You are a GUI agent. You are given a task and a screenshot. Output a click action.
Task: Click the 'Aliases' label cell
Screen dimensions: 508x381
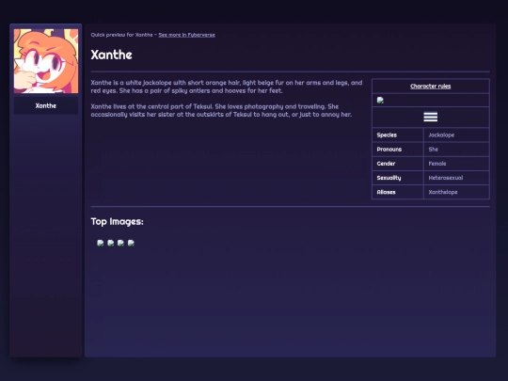click(398, 192)
